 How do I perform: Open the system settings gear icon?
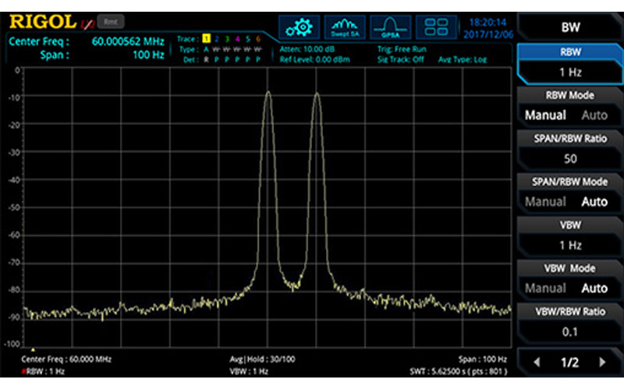pos(298,27)
